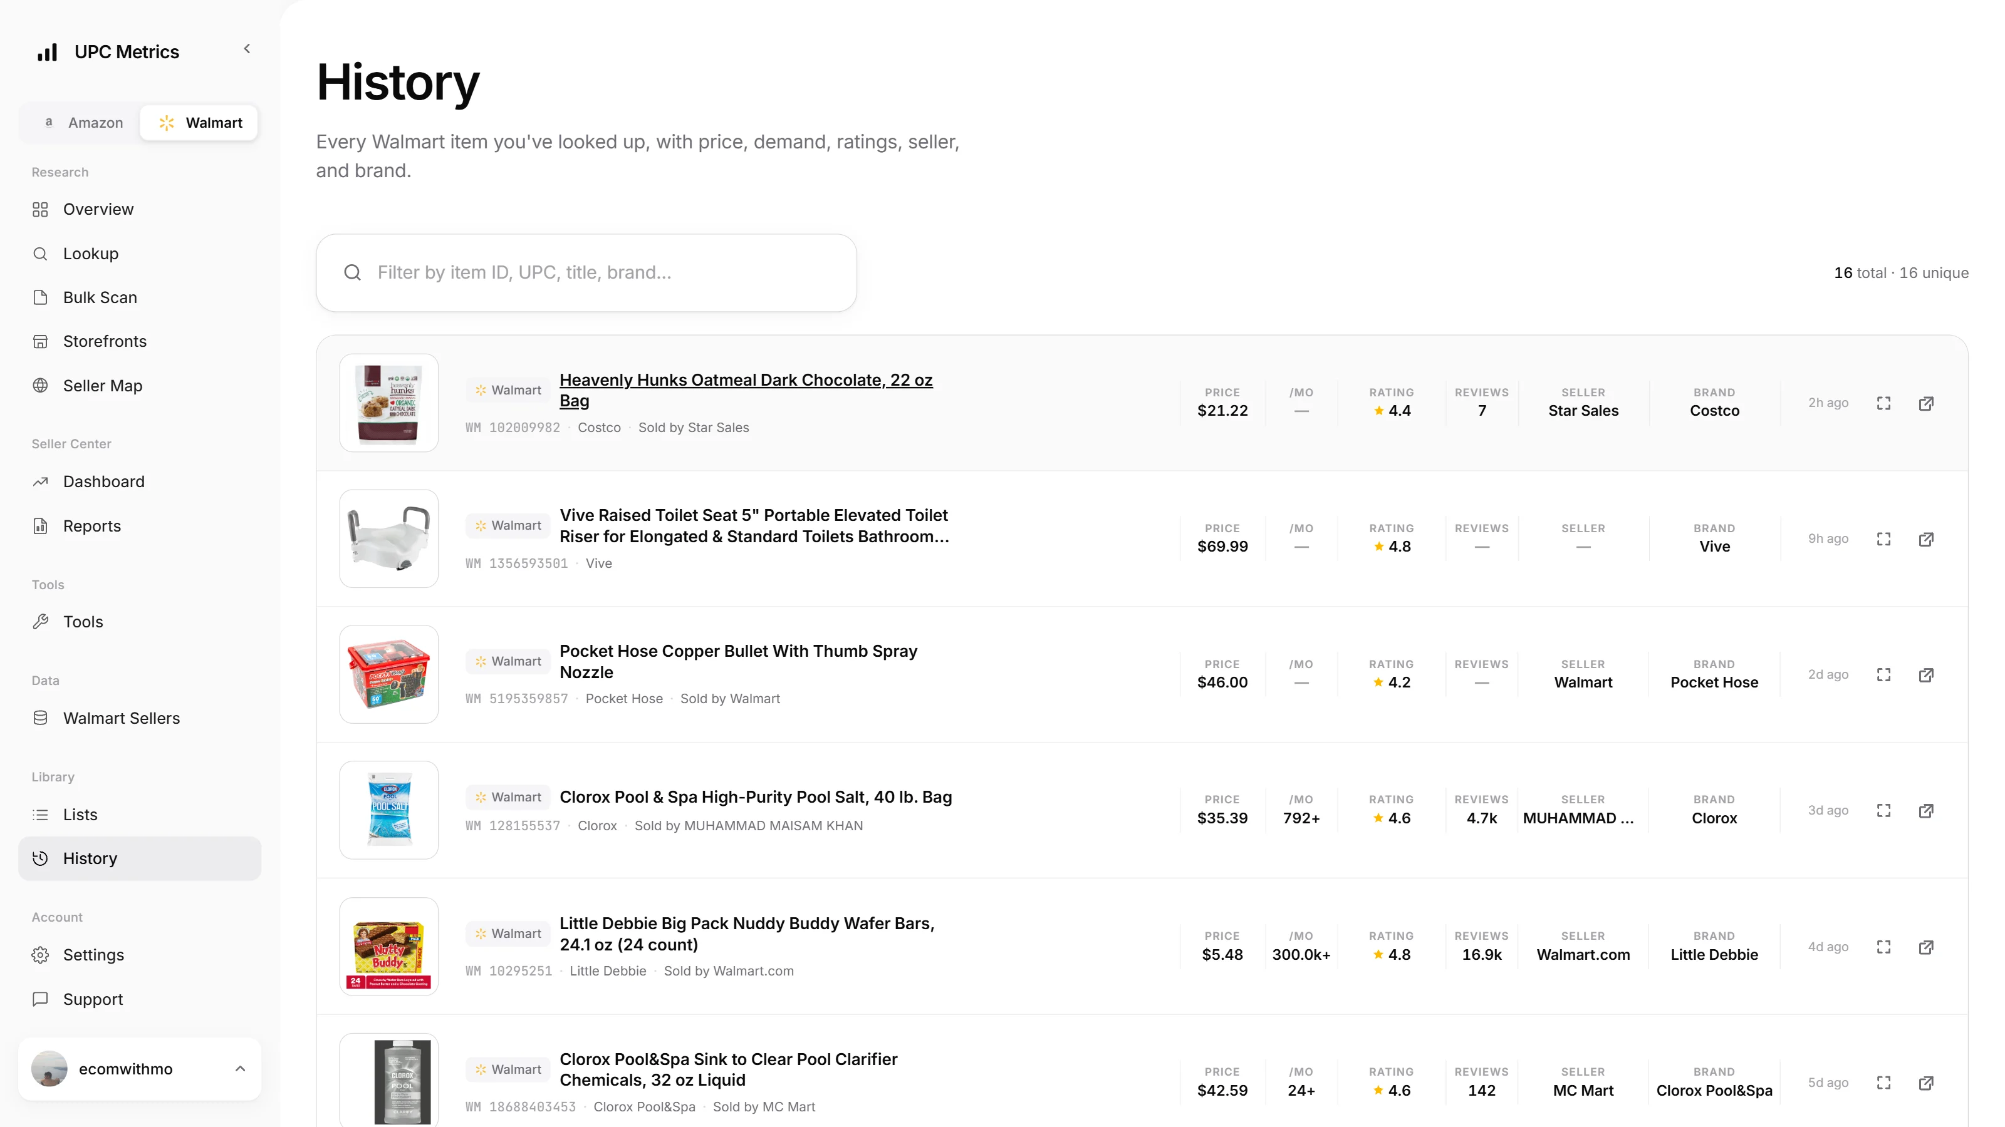Click 'Sold by MUHAMMAD MAISAM KHAN' text
Screen dimensions: 2005x1127
(748, 825)
